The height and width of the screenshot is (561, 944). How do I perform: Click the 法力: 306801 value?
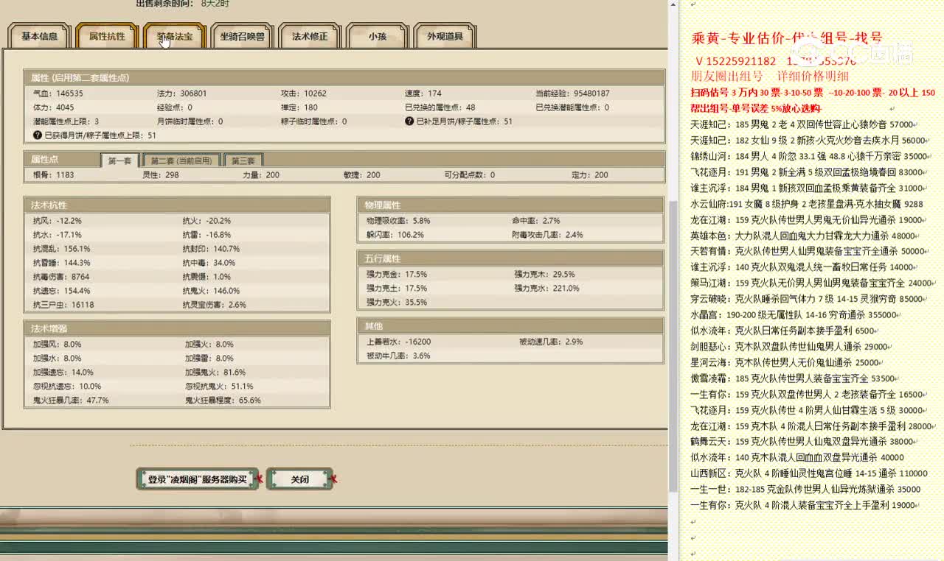pyautogui.click(x=182, y=93)
